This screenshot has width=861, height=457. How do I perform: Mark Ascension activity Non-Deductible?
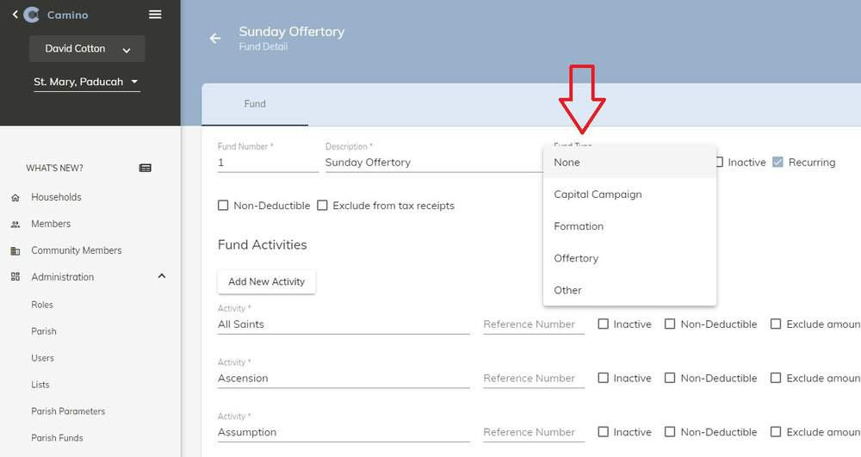click(670, 378)
